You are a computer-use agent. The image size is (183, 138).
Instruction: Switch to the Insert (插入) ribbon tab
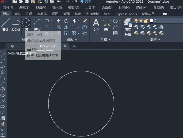(x=17, y=14)
